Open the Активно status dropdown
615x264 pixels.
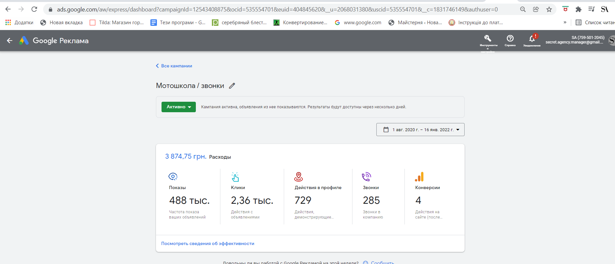(179, 107)
